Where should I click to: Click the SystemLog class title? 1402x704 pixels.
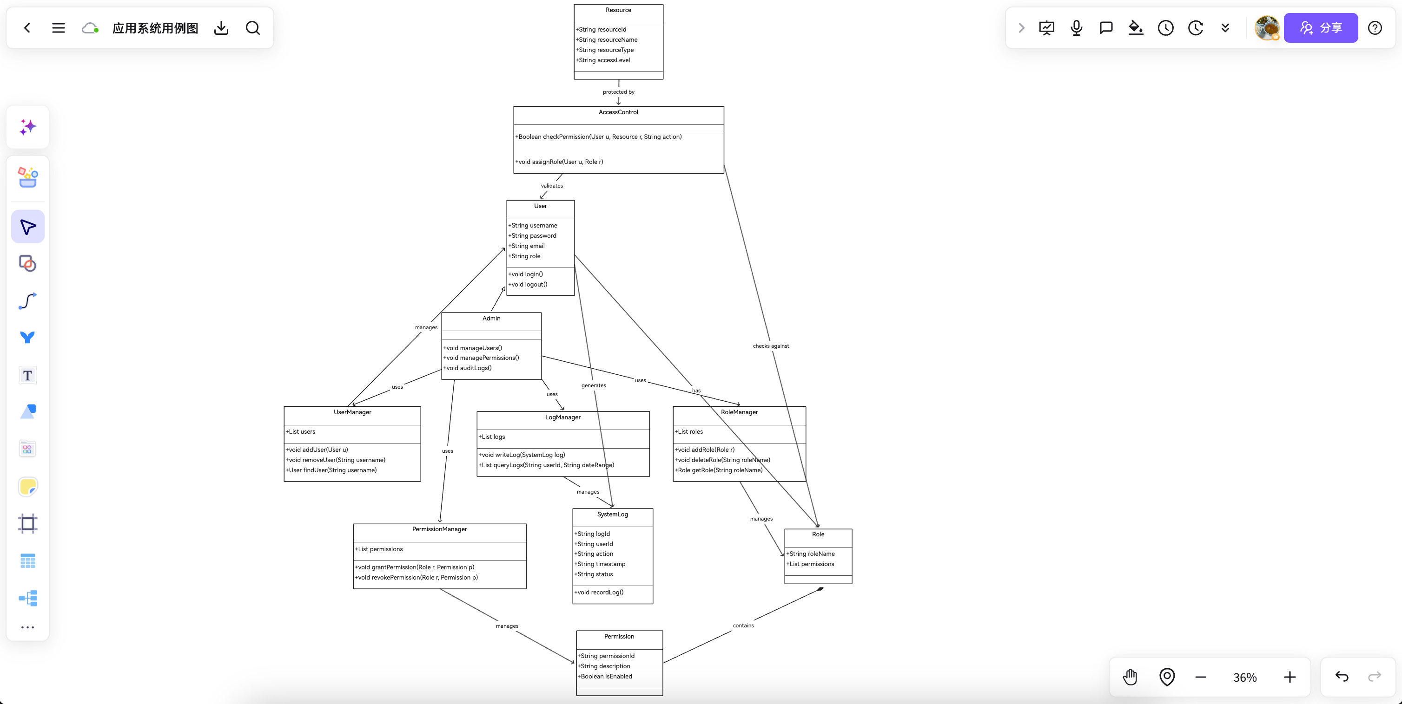coord(612,514)
